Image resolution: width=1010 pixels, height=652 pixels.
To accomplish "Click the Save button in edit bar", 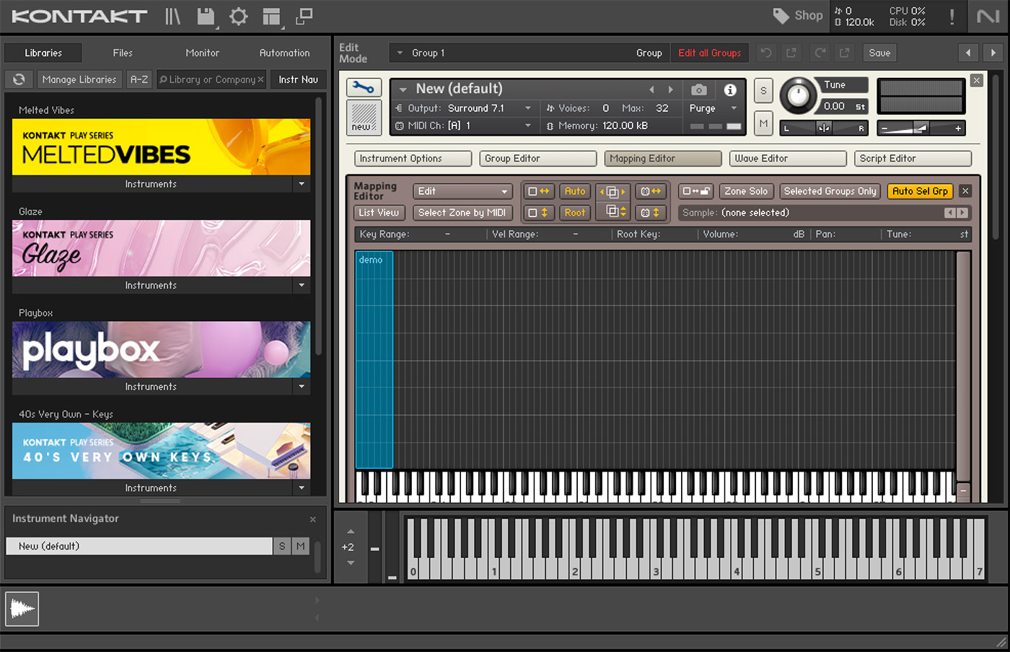I will 879,53.
